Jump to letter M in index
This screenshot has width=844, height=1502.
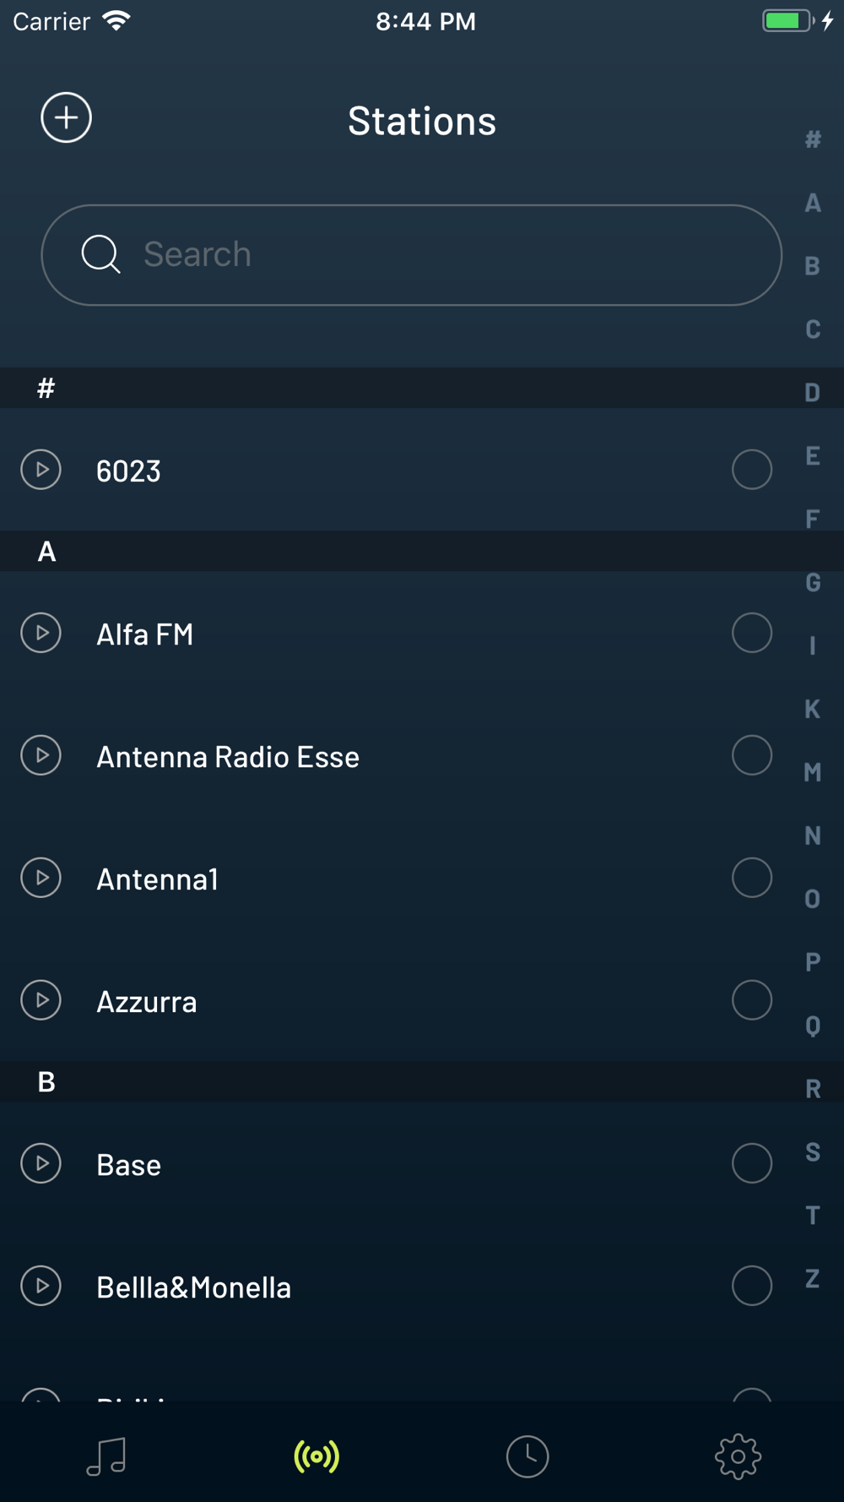[813, 772]
